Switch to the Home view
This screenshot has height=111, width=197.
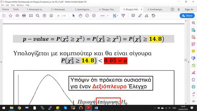pos(6,10)
